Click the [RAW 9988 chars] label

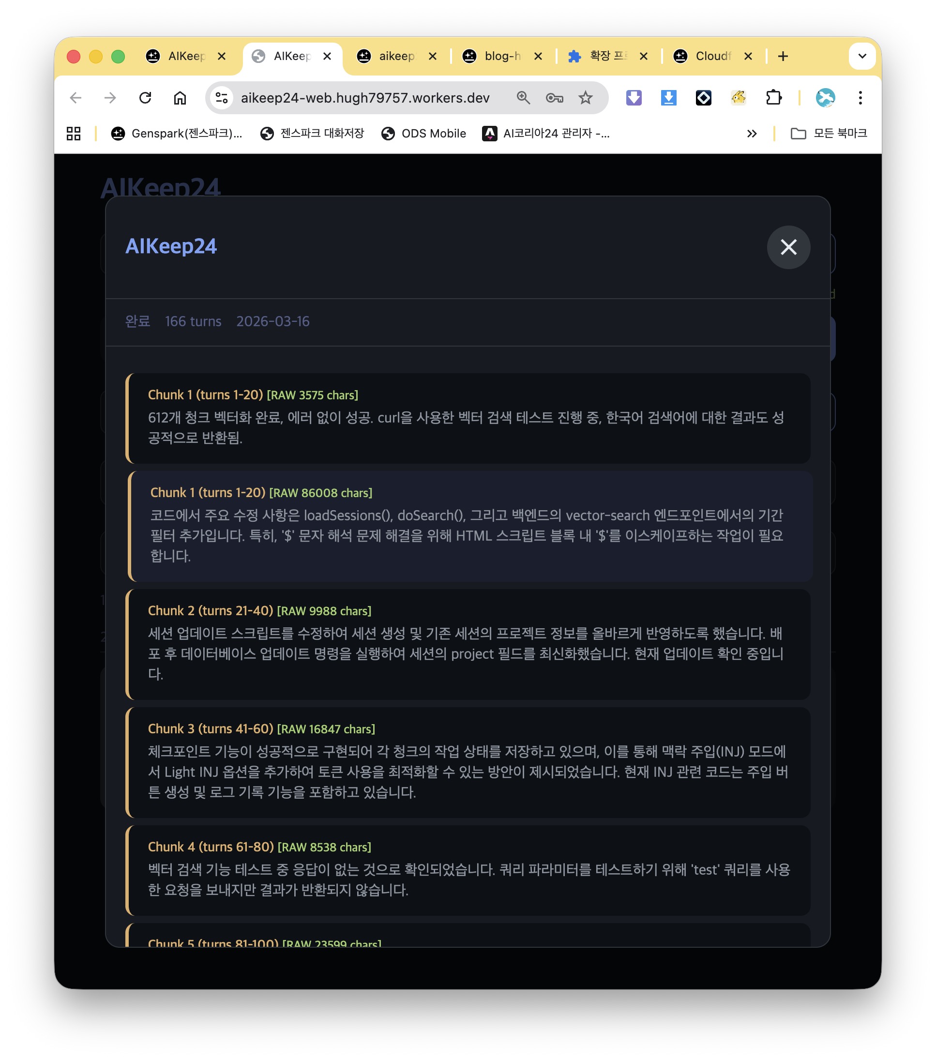tap(324, 611)
